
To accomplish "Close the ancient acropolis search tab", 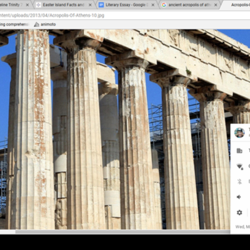I will [x=216, y=5].
